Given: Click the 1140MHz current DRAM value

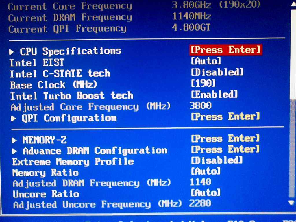Looking at the screenshot, I should 192,16.
